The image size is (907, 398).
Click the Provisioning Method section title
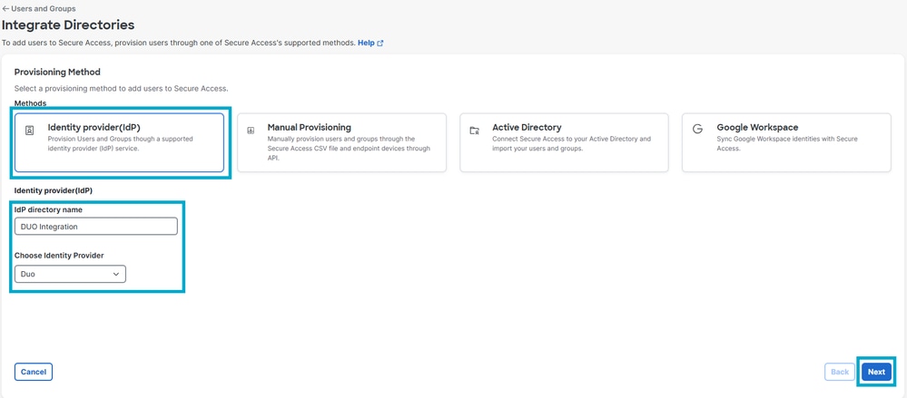(x=57, y=73)
